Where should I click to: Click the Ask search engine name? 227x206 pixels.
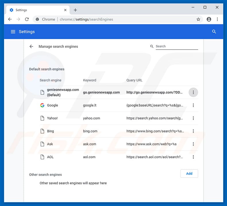pos(50,144)
